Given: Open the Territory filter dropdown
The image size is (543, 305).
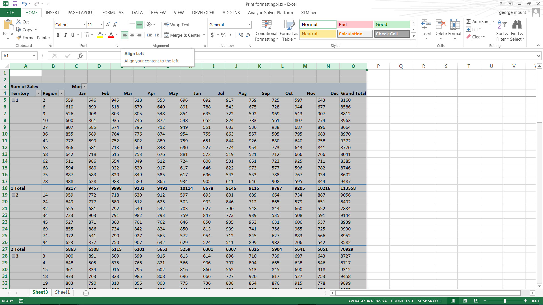Looking at the screenshot, I should click(x=38, y=93).
